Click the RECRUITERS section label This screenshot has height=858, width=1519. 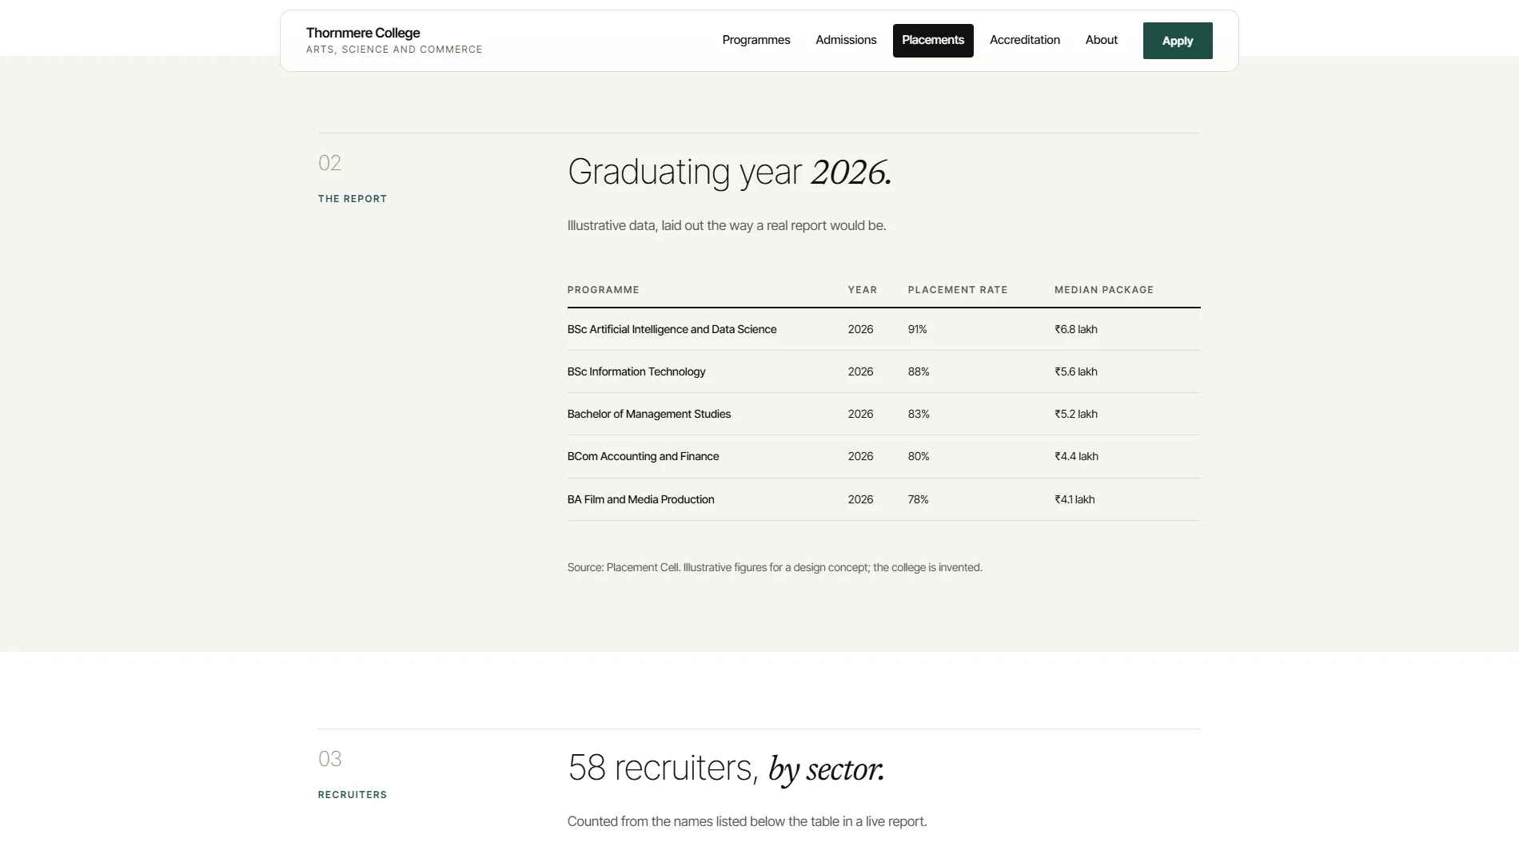pos(352,795)
